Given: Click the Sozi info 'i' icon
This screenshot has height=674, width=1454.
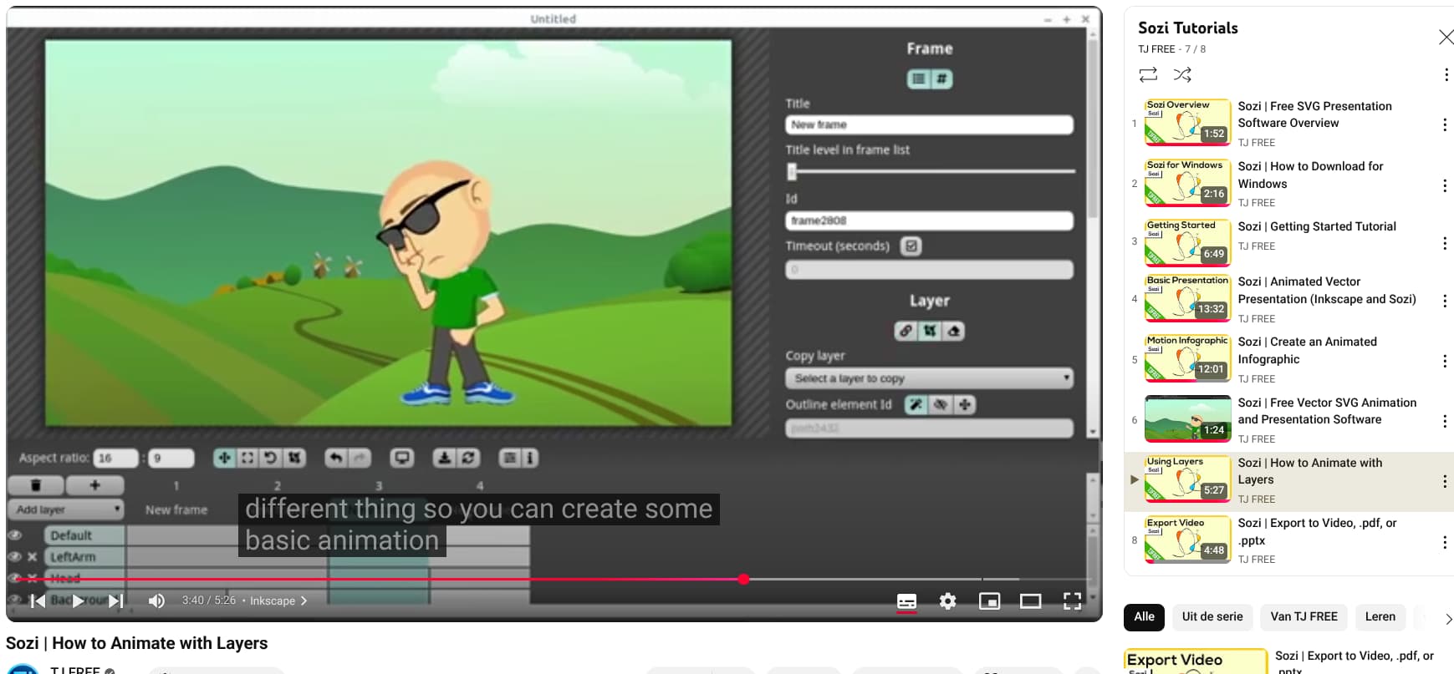Looking at the screenshot, I should coord(529,458).
